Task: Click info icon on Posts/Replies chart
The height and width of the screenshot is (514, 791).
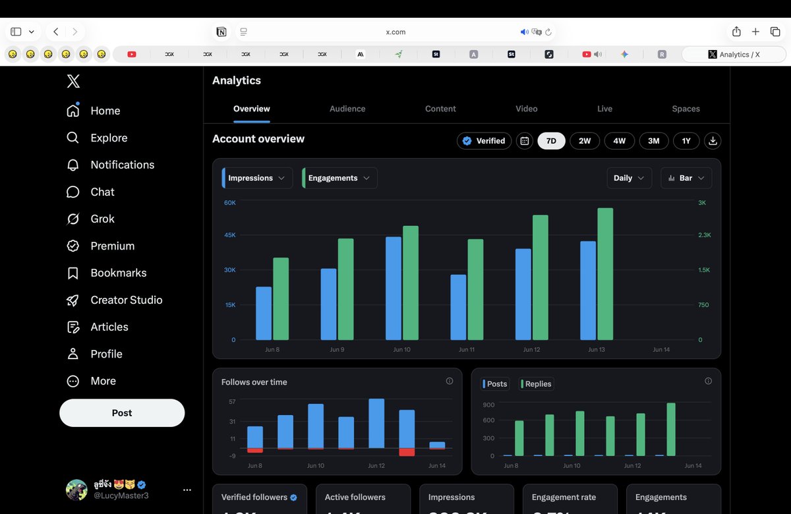Action: coord(708,381)
